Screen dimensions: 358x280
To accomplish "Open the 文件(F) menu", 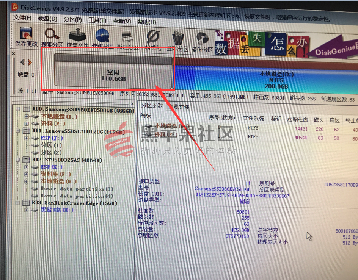I will 22,17.
